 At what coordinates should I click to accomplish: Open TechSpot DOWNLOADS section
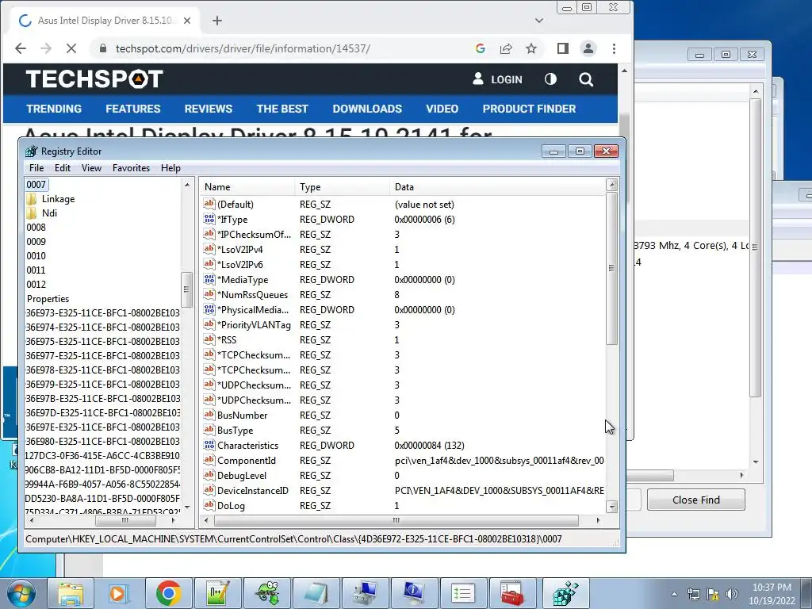pos(367,109)
